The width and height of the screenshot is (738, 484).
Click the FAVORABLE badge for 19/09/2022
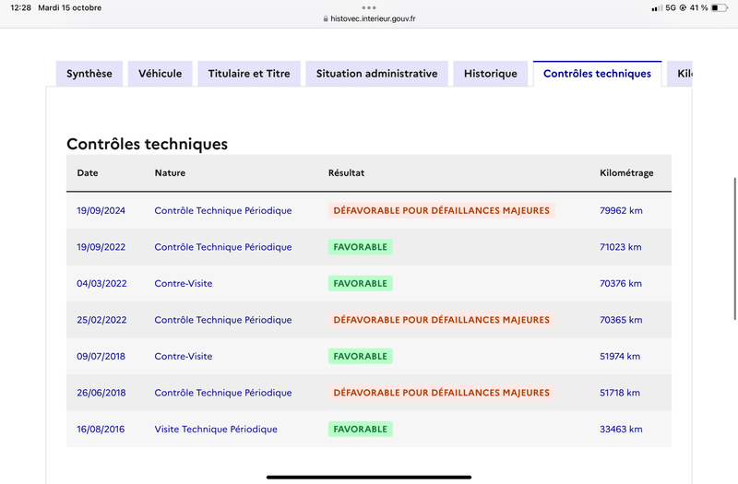click(361, 247)
